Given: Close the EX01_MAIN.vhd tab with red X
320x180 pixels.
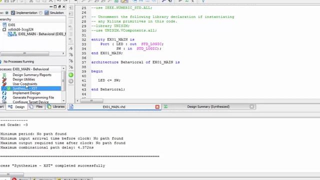Looking at the screenshot, I should point(157,107).
